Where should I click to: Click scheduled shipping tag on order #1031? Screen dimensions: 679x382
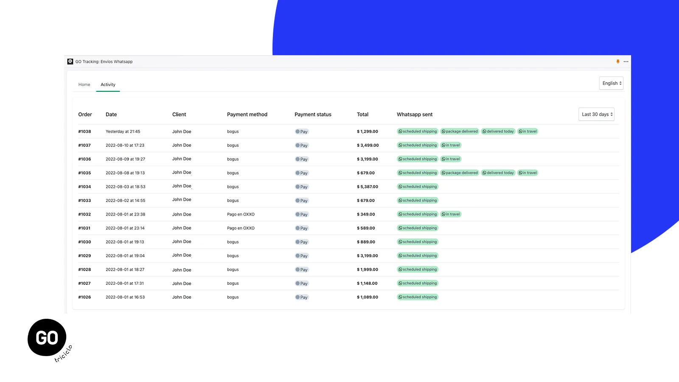418,228
